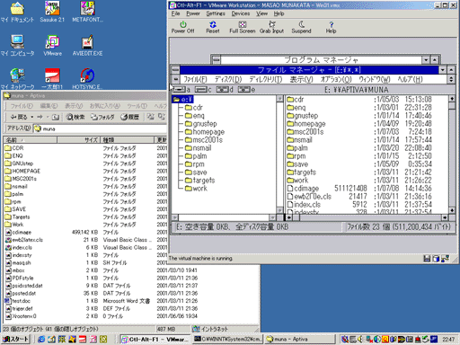Click the network icon in VMware status bar
The width and height of the screenshot is (460, 345).
click(446, 259)
